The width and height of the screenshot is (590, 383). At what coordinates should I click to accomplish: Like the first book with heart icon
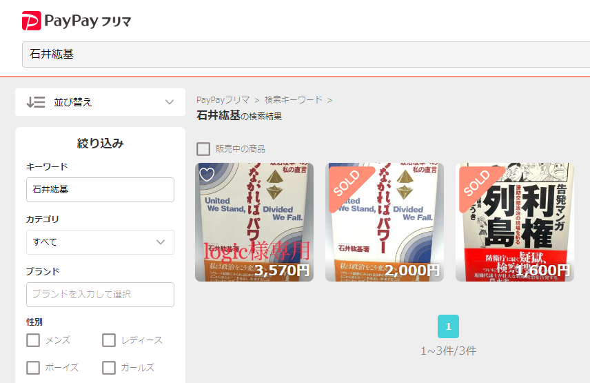click(x=207, y=174)
